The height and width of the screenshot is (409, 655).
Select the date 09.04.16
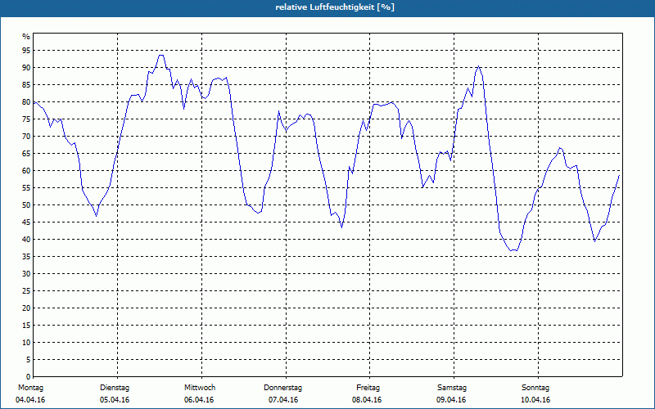coord(451,400)
